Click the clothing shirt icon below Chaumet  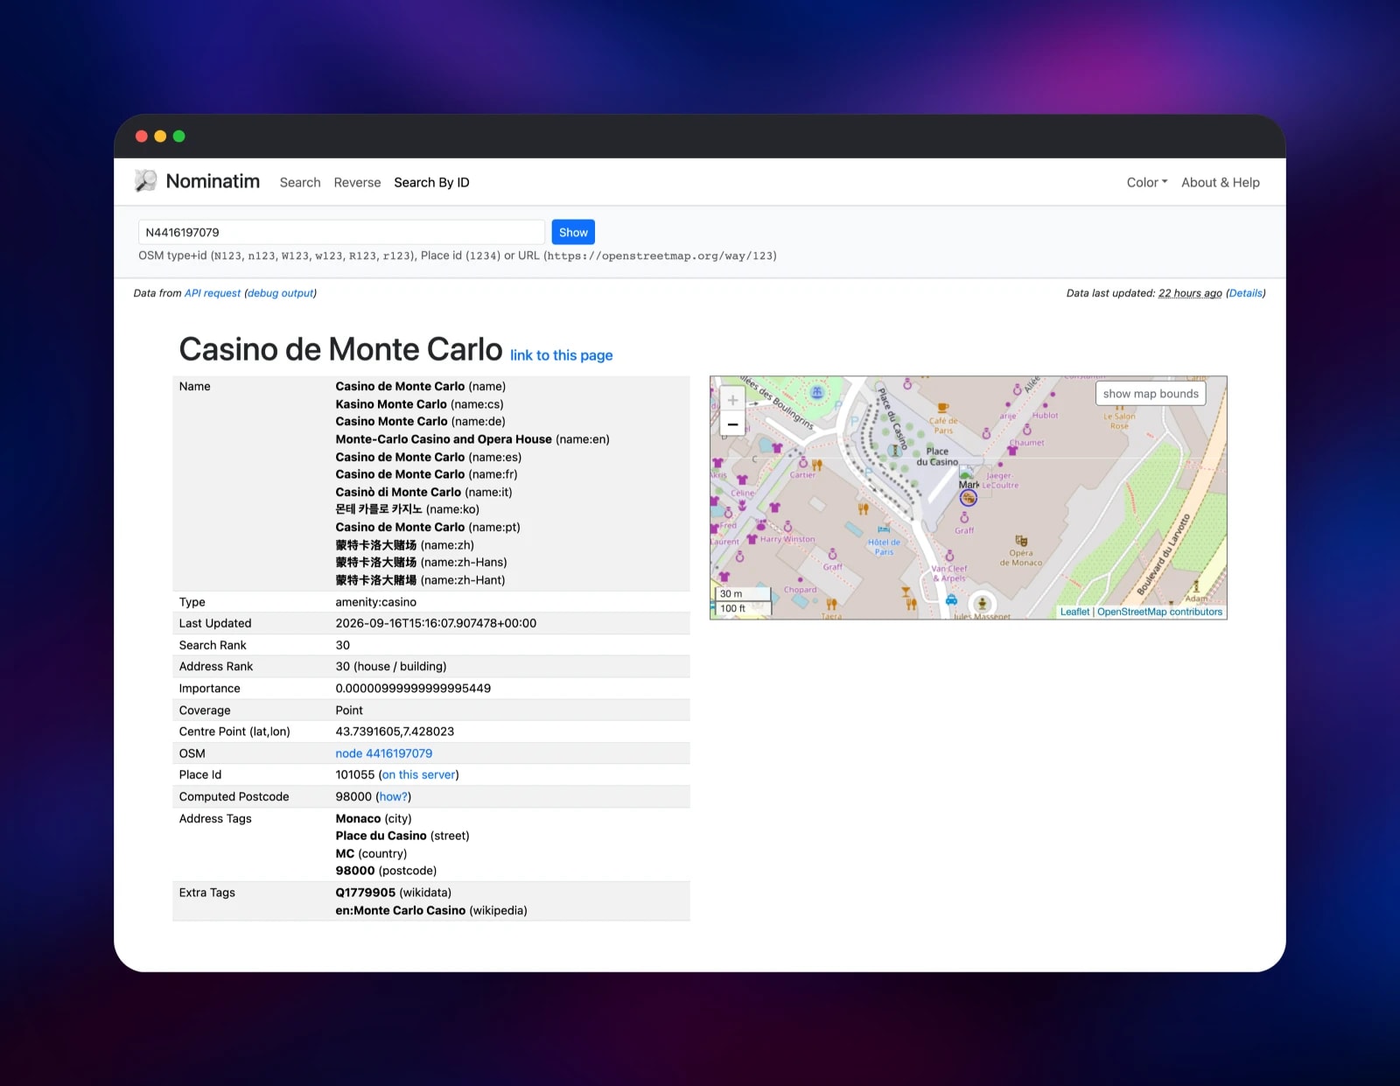tap(1012, 450)
